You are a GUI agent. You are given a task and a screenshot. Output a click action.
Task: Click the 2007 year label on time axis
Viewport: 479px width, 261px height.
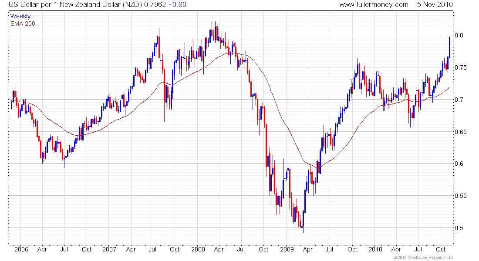pos(109,249)
